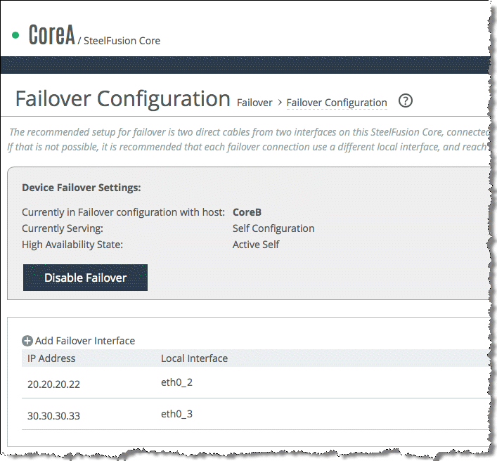
Task: Open the Add Failover Interface link
Action: point(85,341)
